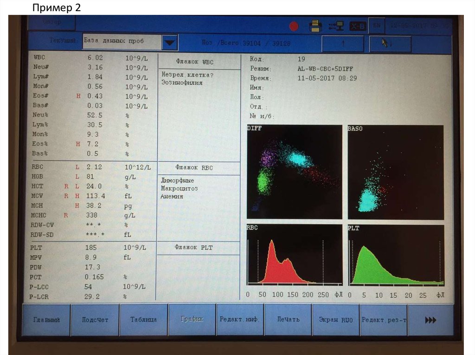Click the База данных проб field
This screenshot has height=355, width=475.
pos(122,42)
